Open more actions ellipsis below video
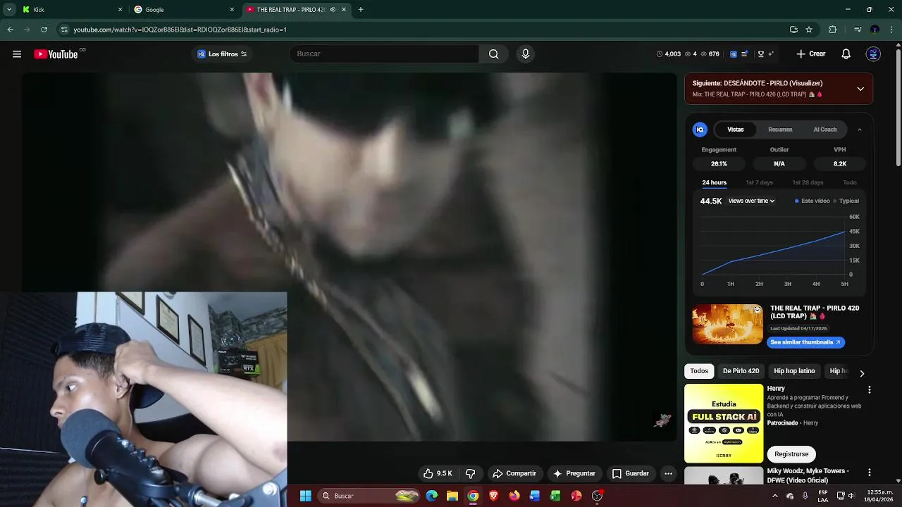902x507 pixels. (669, 474)
